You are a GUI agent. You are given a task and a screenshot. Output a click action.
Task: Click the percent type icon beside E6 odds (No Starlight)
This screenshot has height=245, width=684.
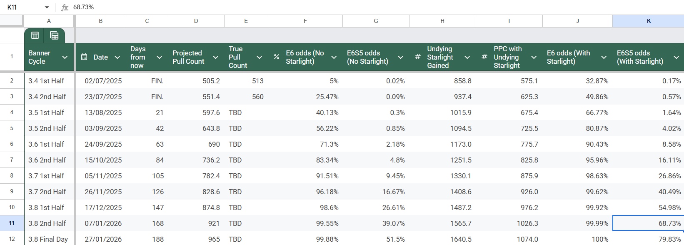[277, 57]
